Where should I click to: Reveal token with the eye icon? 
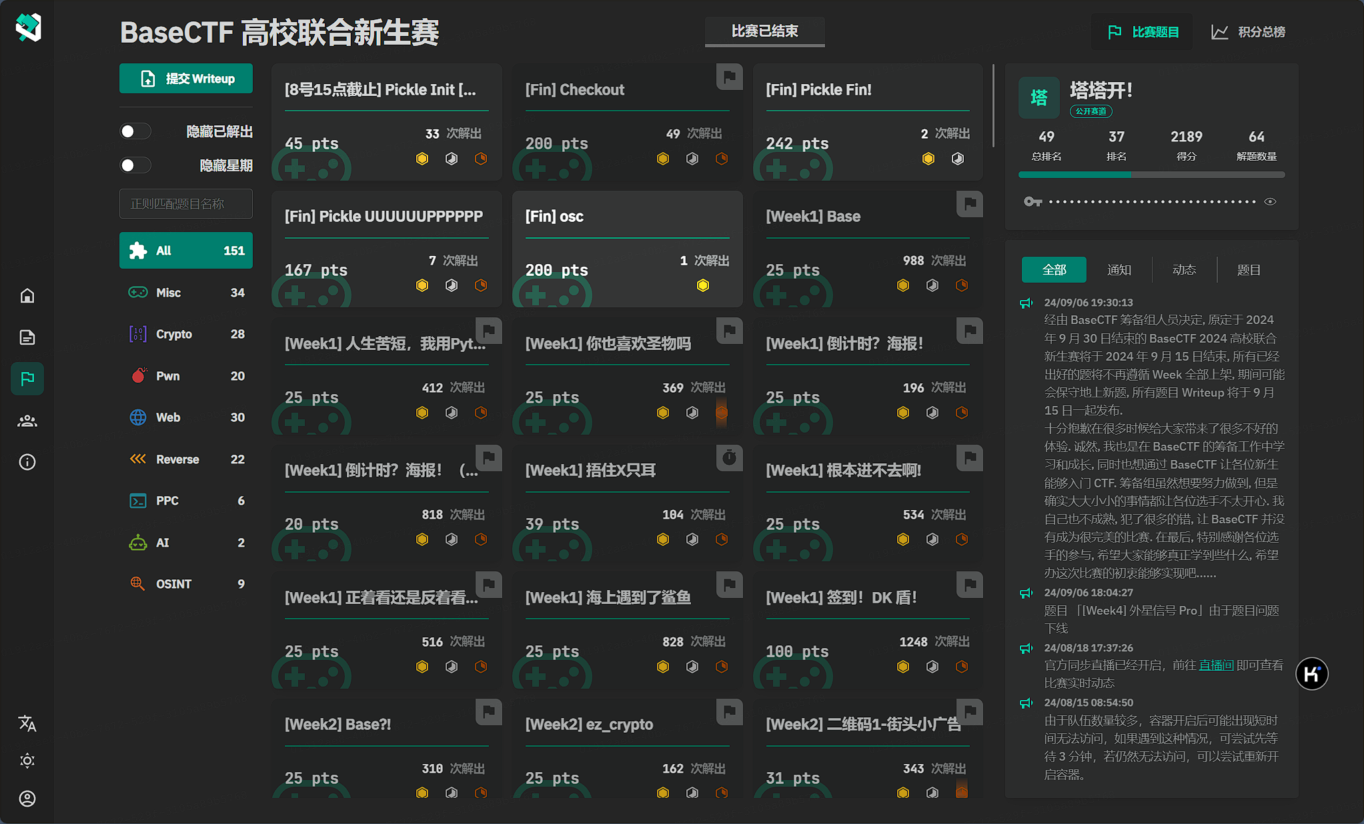[x=1270, y=201]
